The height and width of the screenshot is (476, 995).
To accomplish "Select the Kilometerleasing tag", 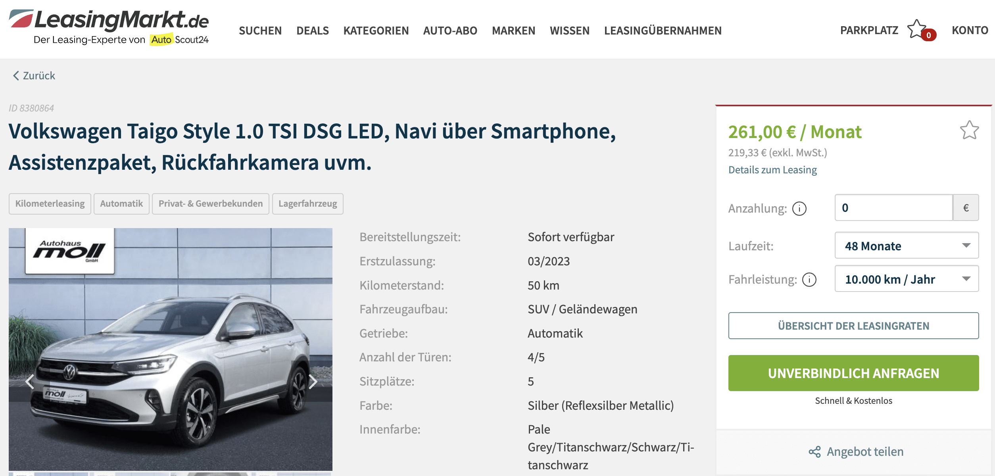I will pos(50,204).
